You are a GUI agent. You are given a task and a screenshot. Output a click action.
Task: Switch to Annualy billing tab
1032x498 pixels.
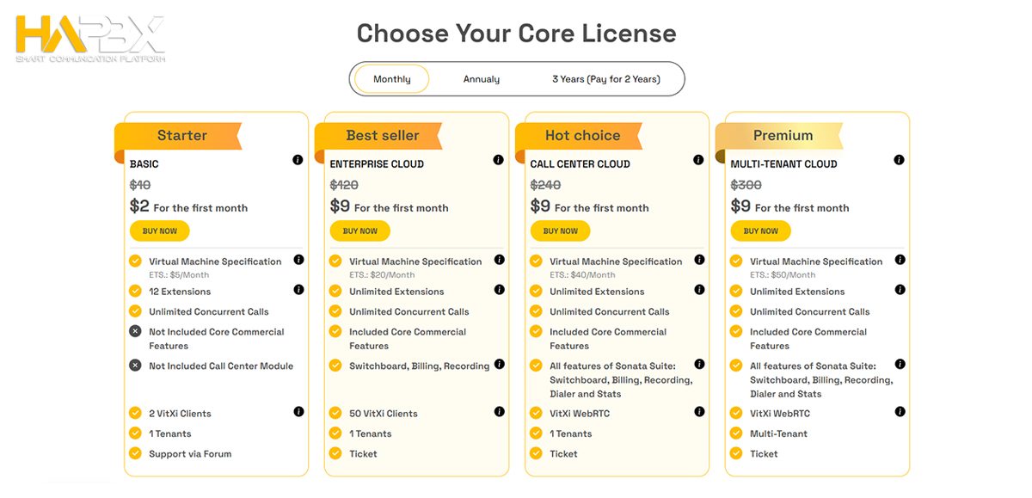pyautogui.click(x=482, y=79)
